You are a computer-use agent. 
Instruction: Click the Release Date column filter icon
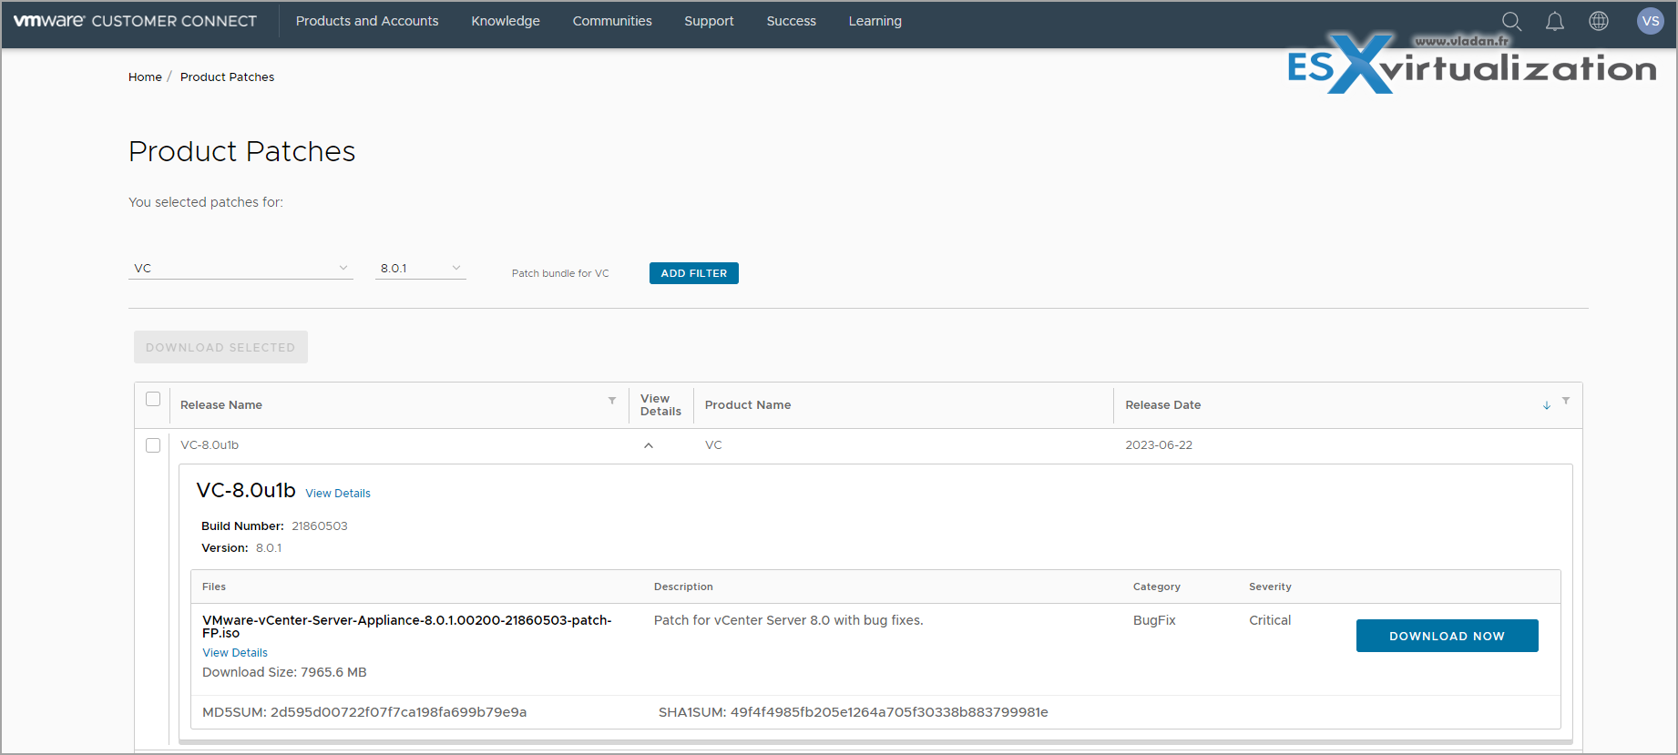pos(1566,401)
